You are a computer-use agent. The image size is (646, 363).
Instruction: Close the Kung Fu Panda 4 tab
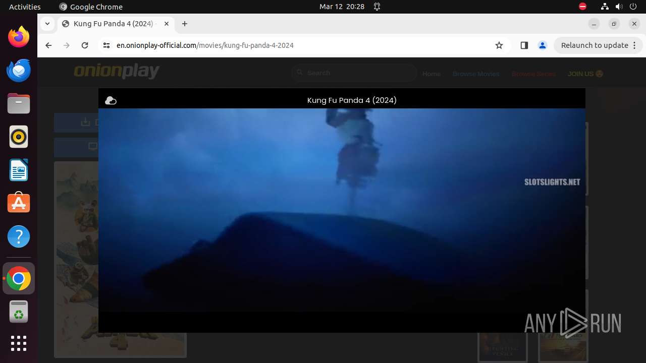click(167, 24)
